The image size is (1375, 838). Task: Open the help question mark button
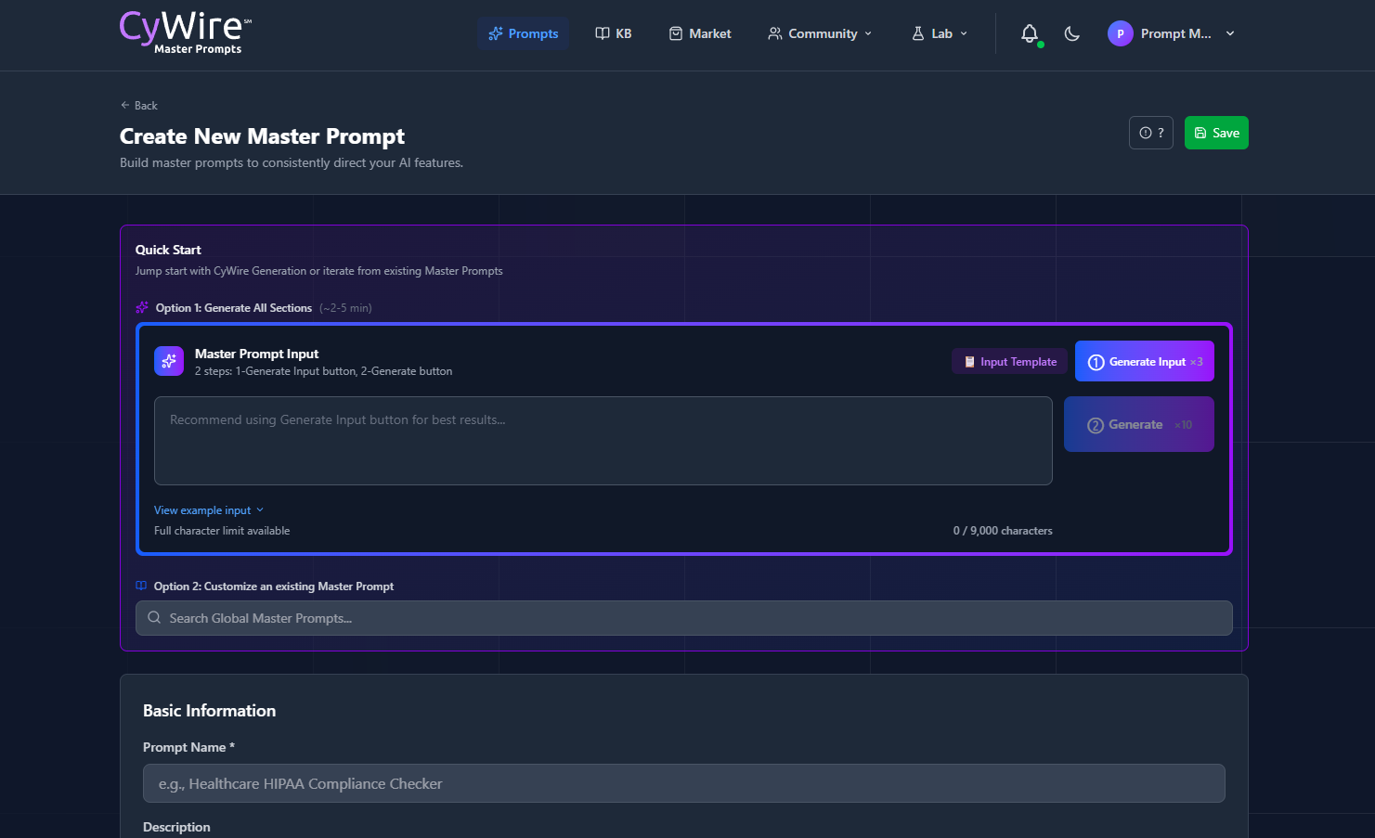[x=1151, y=133]
